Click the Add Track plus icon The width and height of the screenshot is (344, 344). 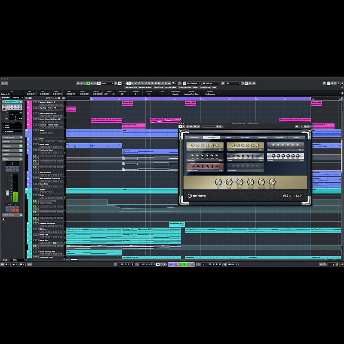[x=27, y=98]
